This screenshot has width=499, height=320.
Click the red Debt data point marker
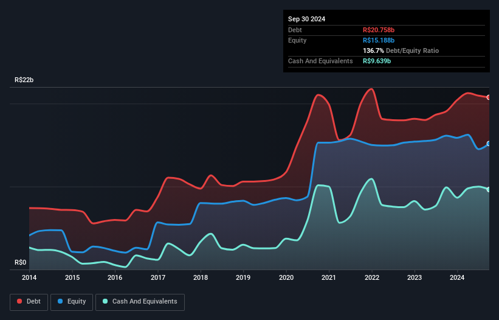(x=489, y=97)
